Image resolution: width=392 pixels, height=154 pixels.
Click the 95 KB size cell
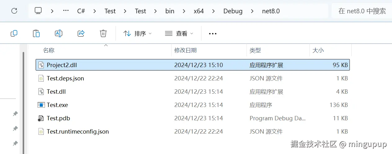click(x=340, y=65)
